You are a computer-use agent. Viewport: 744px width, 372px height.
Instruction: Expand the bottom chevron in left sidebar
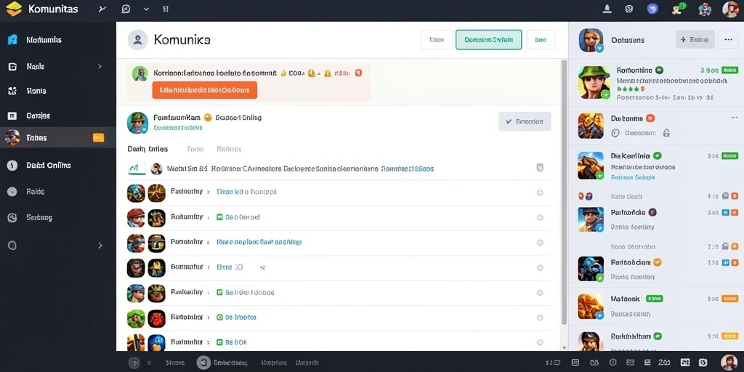coord(100,246)
